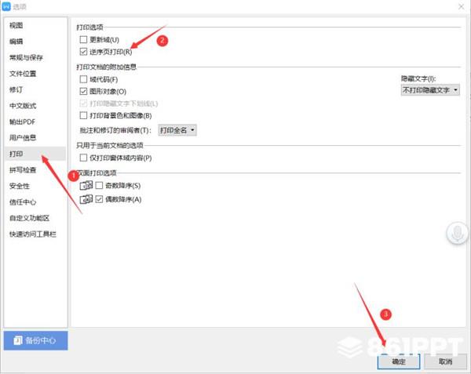Enable 仅打印窗体域内容(P) checkbox

[x=83, y=158]
